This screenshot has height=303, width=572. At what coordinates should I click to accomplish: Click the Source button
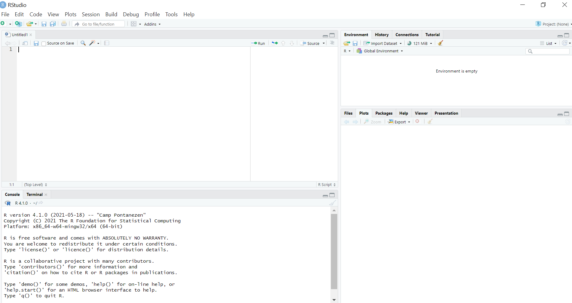(x=310, y=43)
